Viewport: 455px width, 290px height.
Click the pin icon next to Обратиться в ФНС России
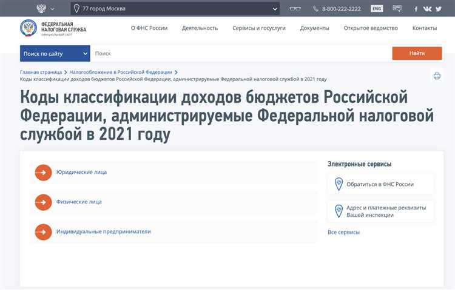pyautogui.click(x=339, y=184)
